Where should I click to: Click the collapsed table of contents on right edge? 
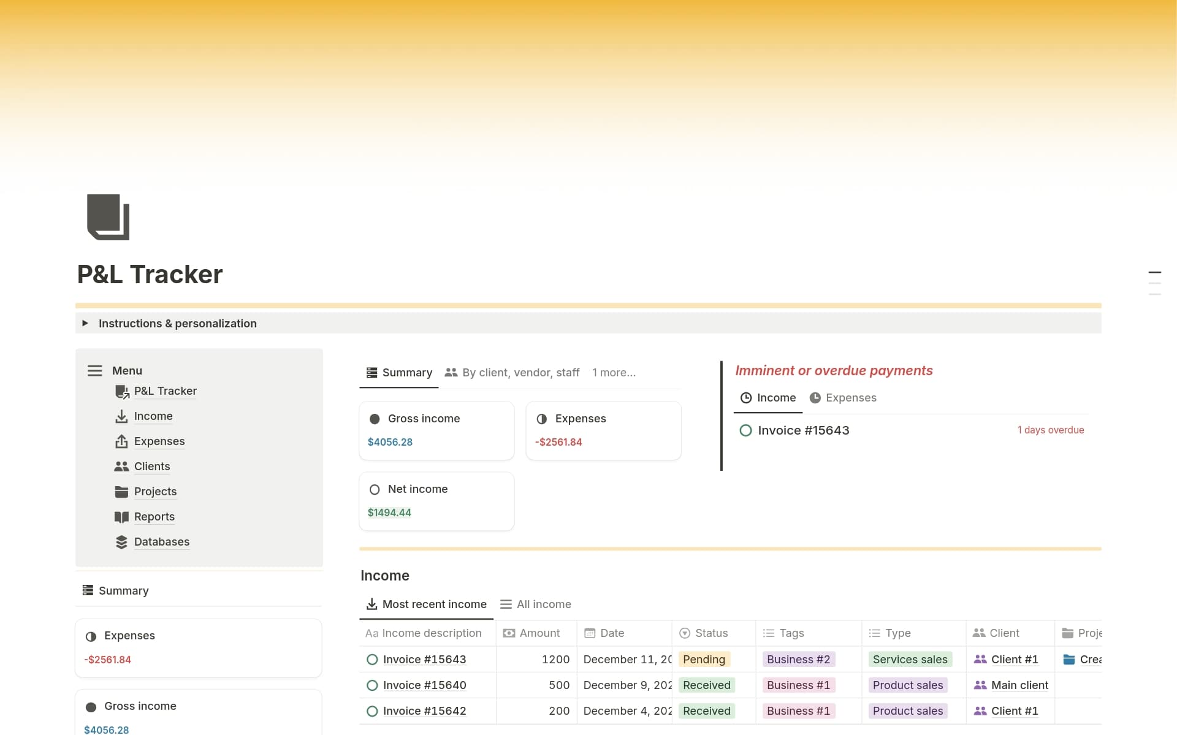[x=1155, y=283]
